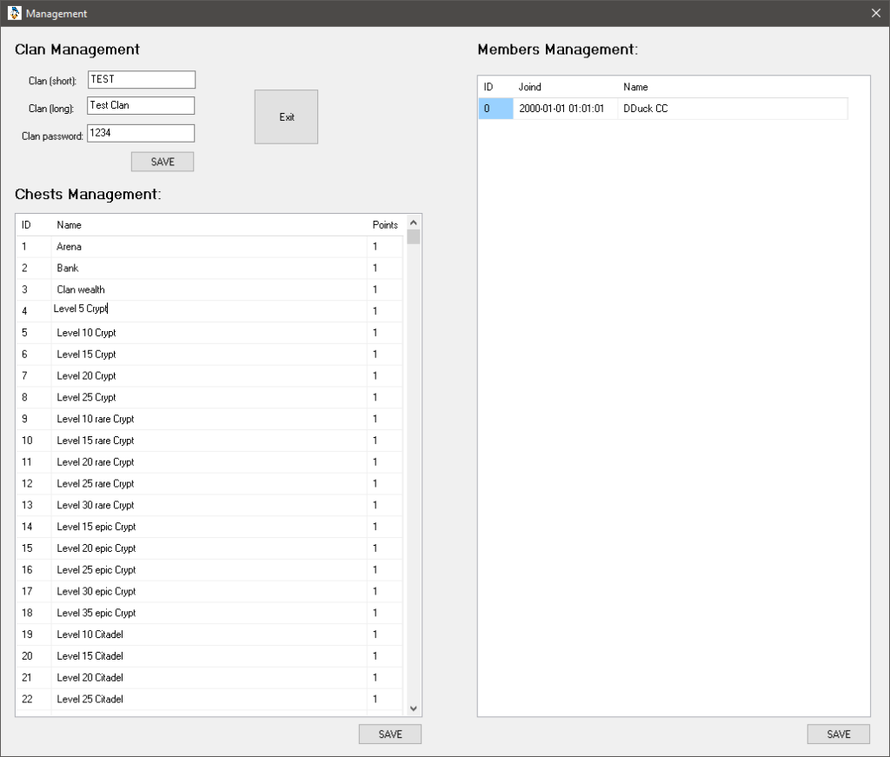The height and width of the screenshot is (757, 890).
Task: Click the Exit button
Action: 286,116
